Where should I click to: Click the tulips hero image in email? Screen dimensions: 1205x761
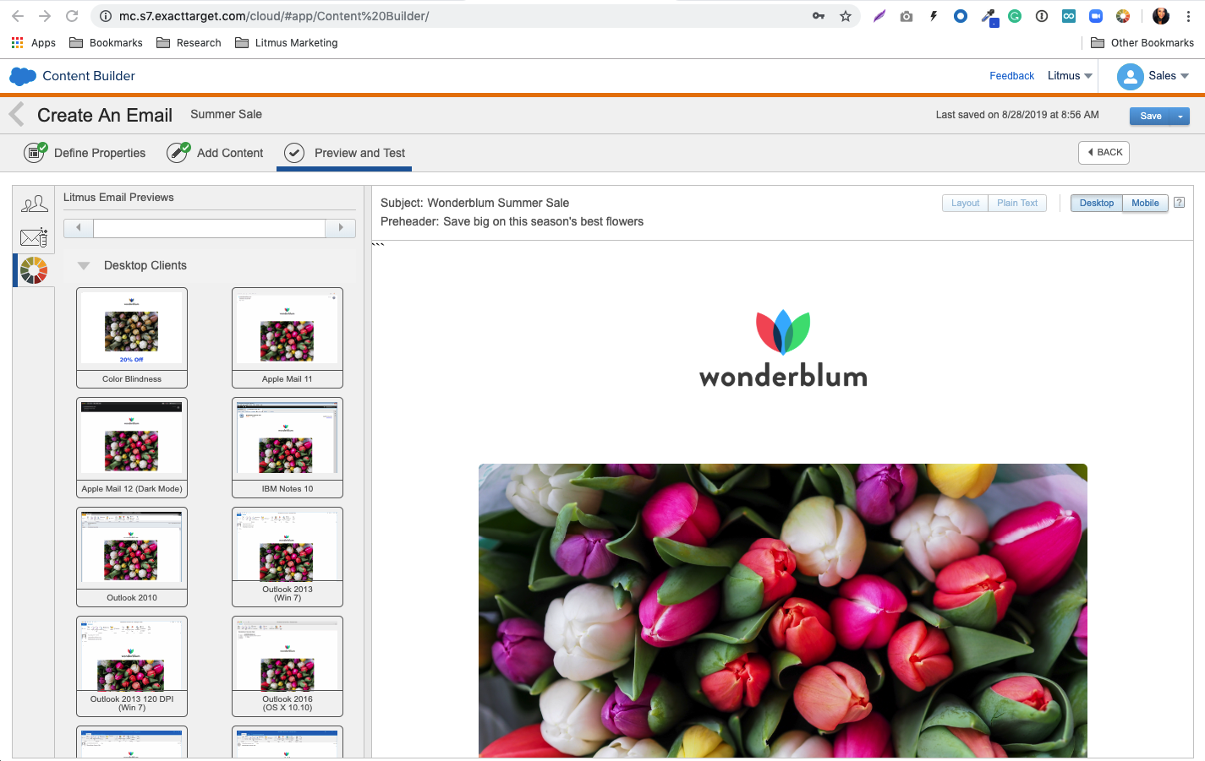click(x=783, y=611)
